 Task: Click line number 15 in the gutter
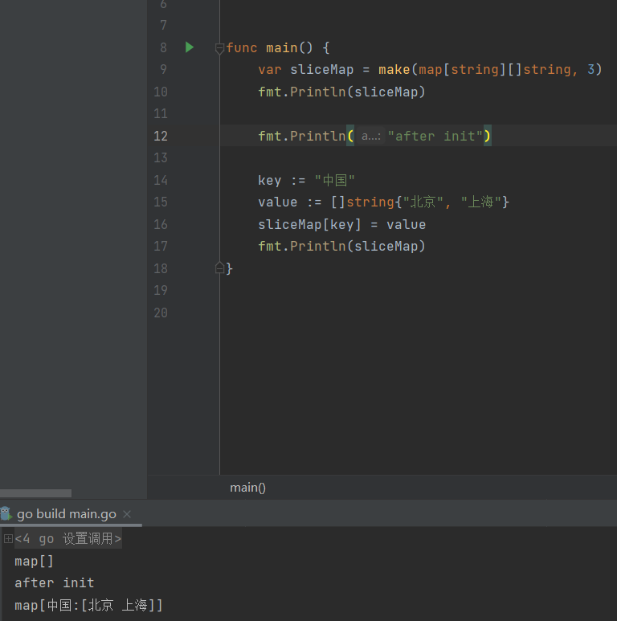[161, 202]
